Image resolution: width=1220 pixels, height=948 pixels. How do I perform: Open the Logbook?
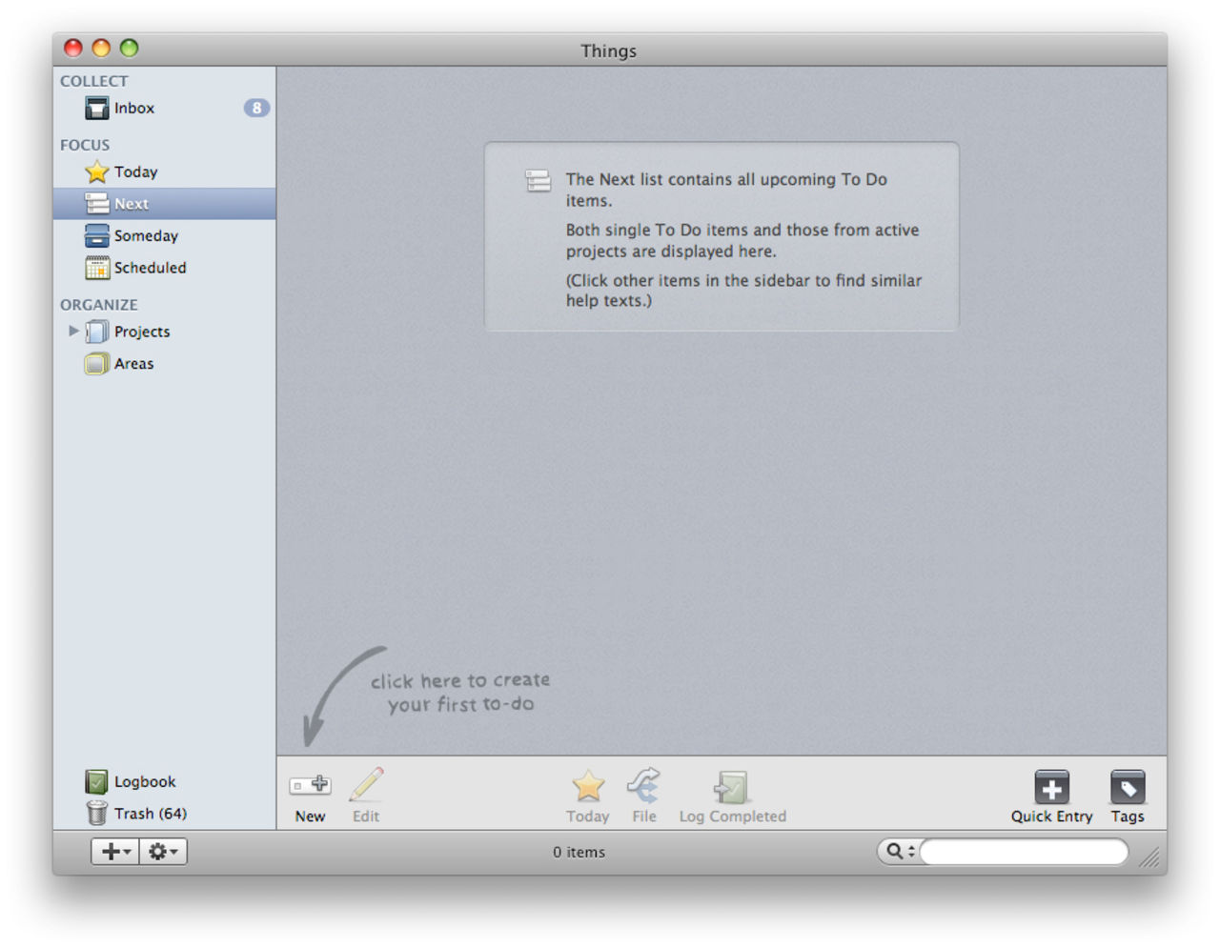pos(144,782)
